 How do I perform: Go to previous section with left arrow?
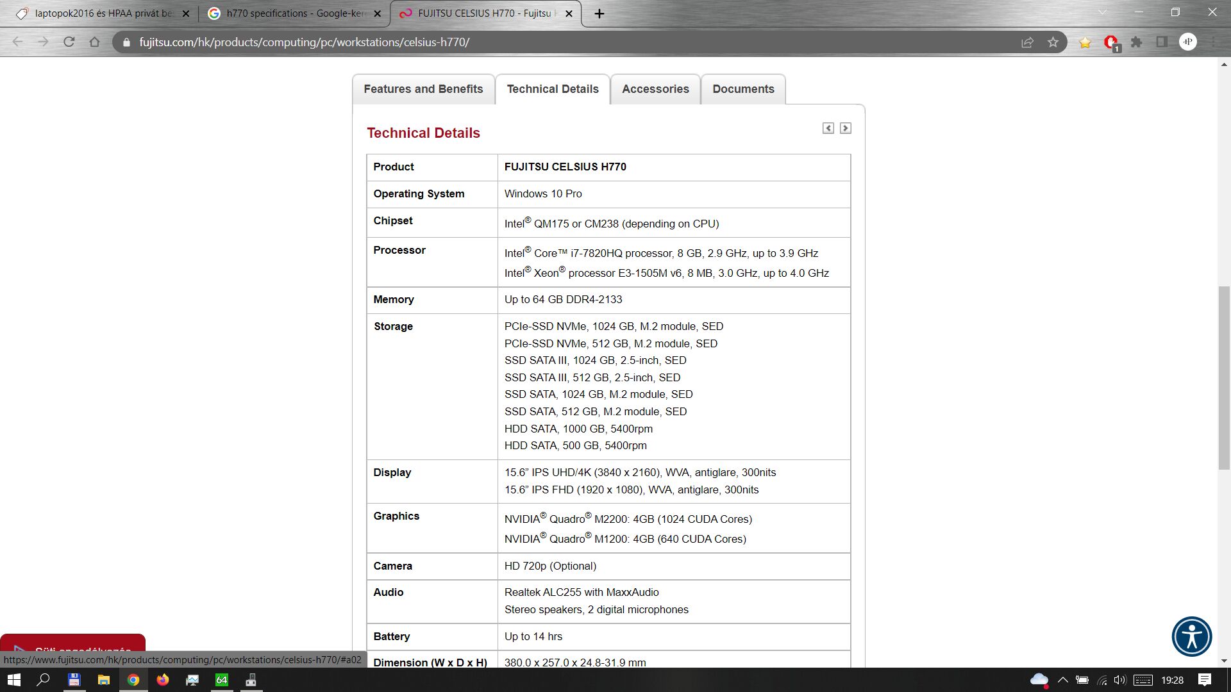828,128
